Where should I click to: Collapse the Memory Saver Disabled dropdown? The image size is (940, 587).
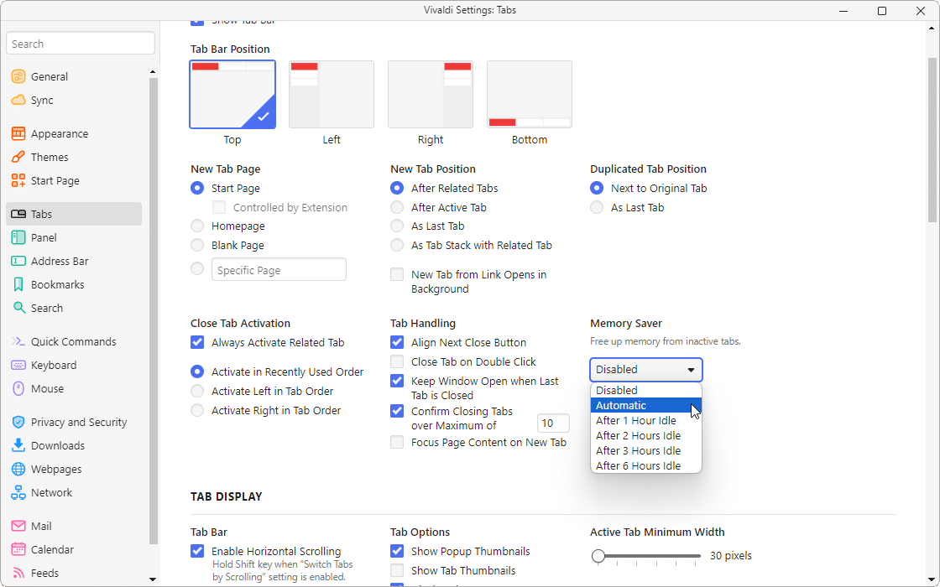click(x=645, y=370)
